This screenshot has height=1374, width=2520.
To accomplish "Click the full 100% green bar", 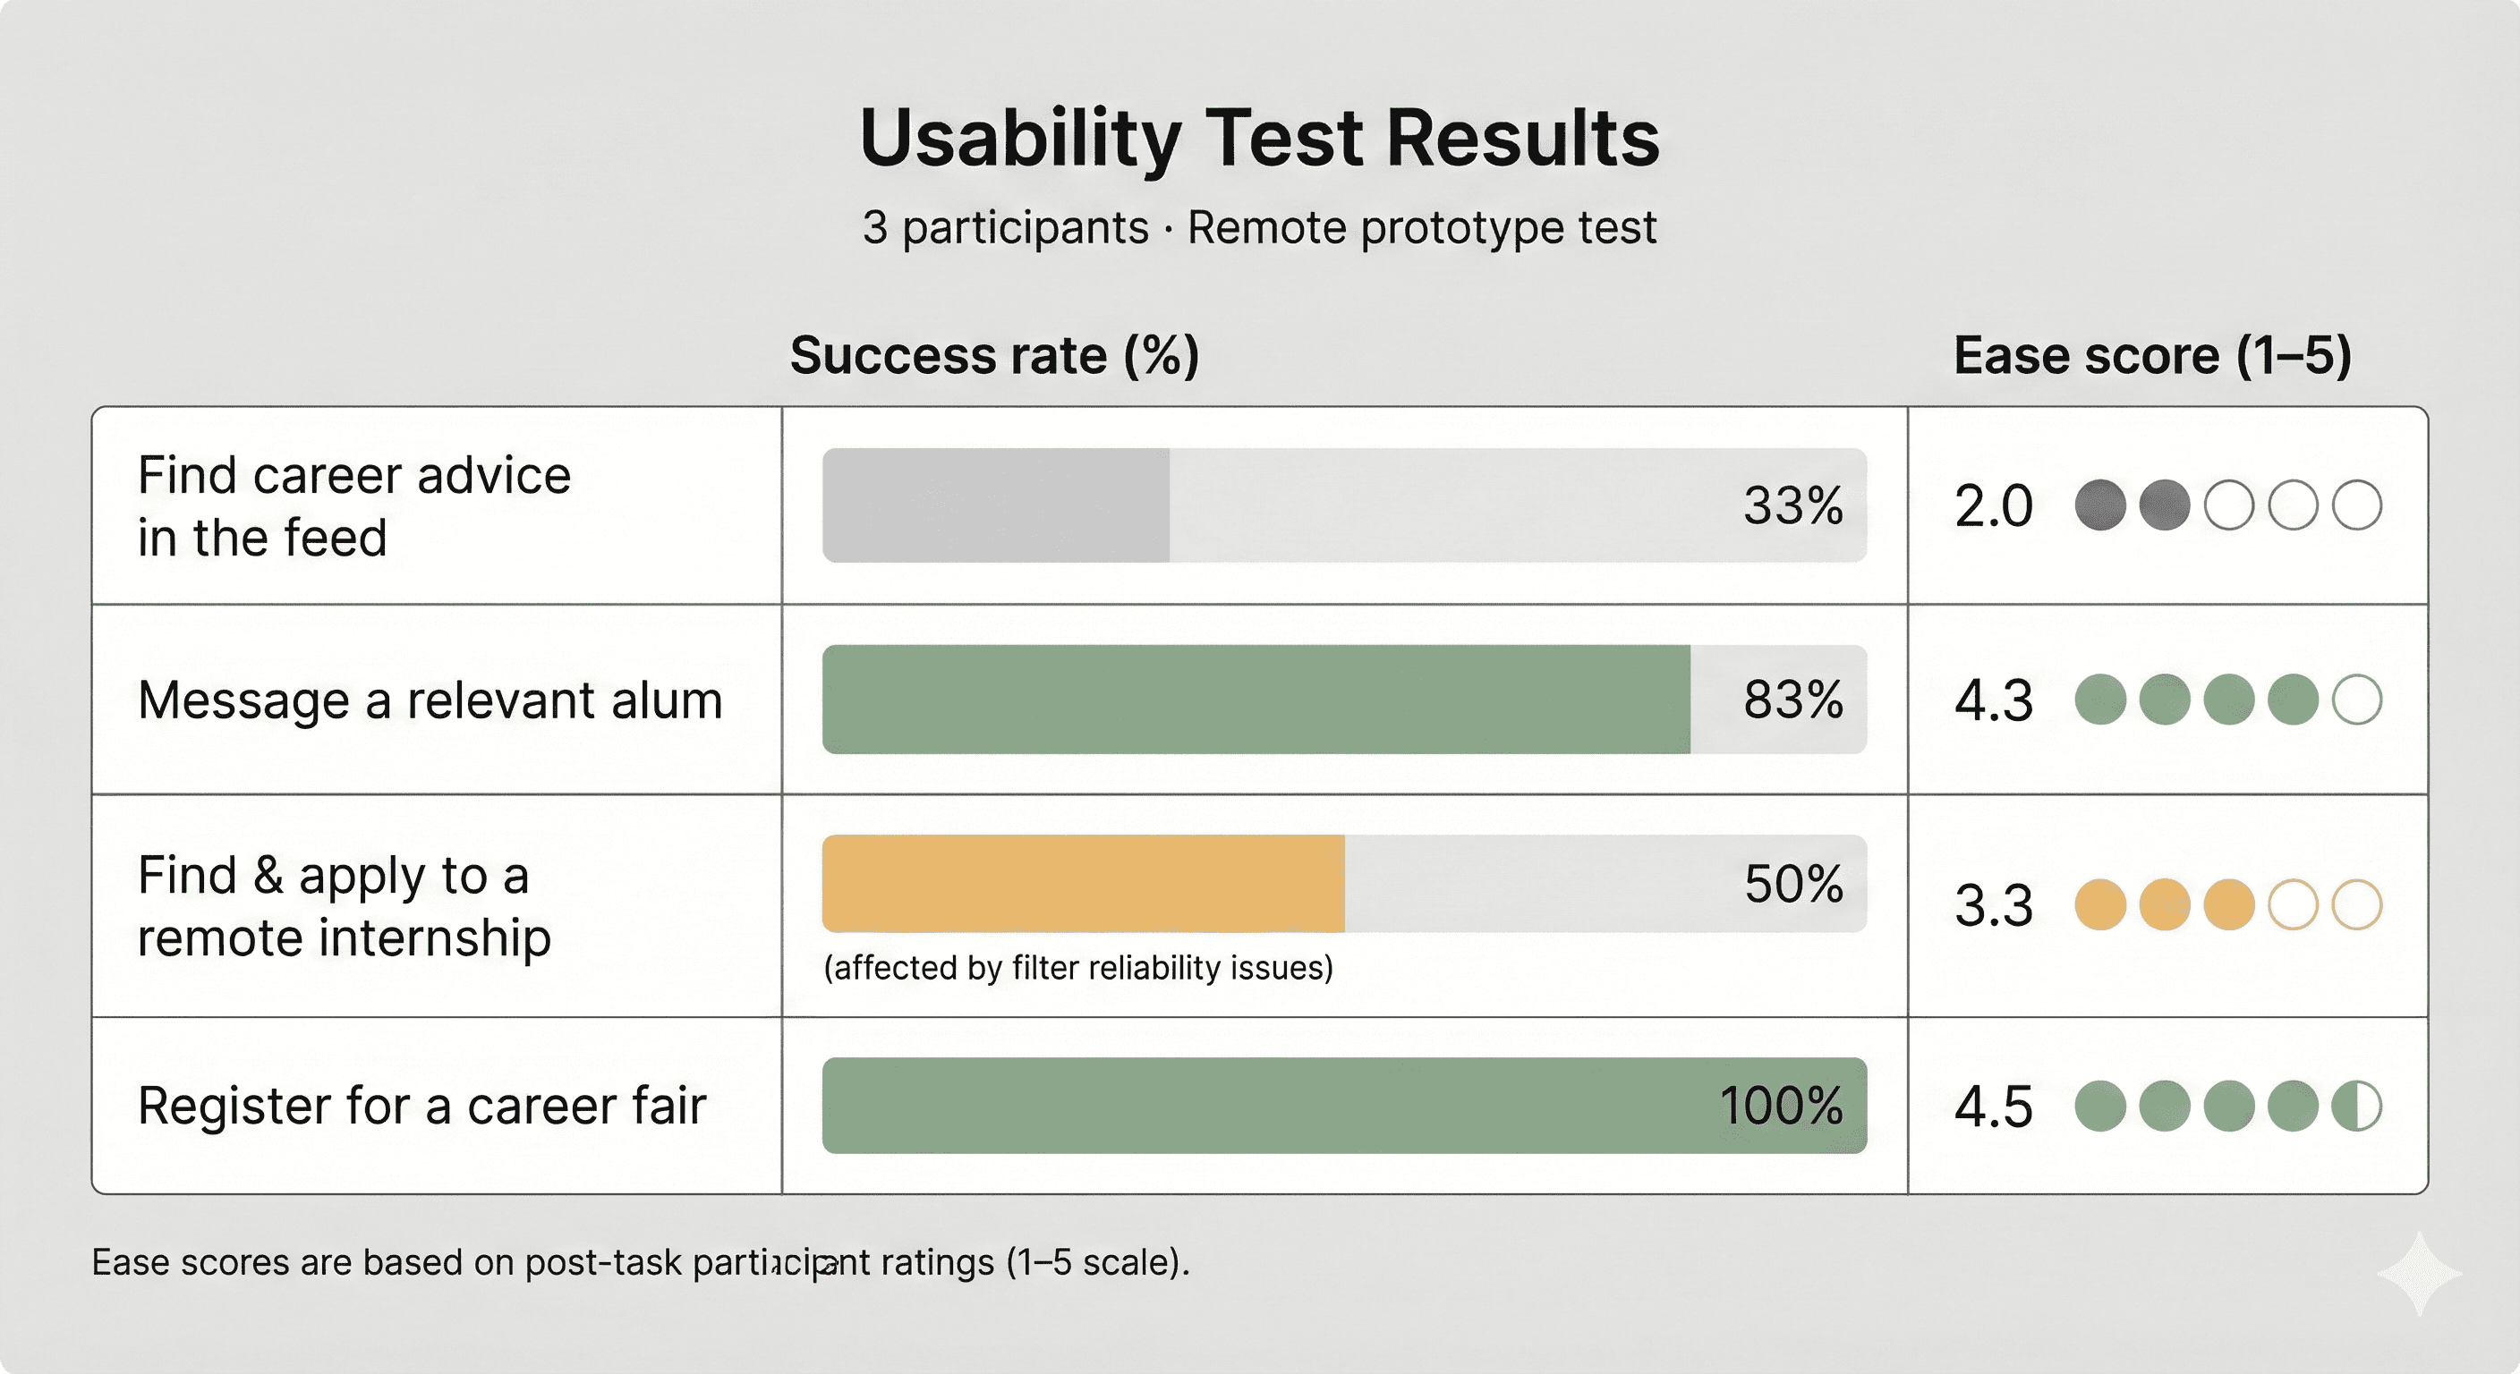I will (1272, 1106).
